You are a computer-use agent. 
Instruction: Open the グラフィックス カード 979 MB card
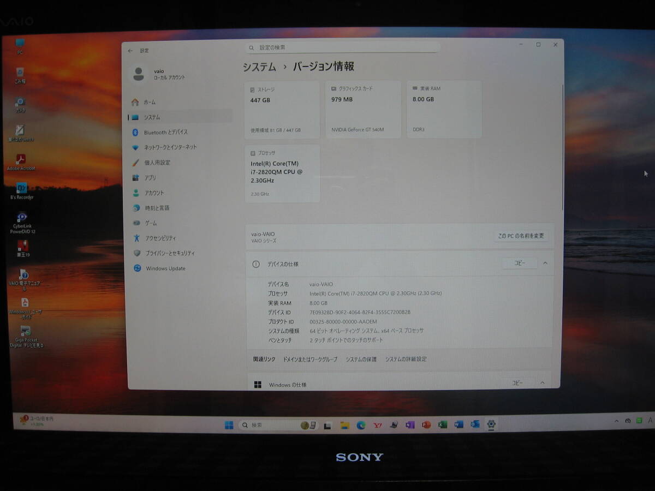pyautogui.click(x=363, y=109)
